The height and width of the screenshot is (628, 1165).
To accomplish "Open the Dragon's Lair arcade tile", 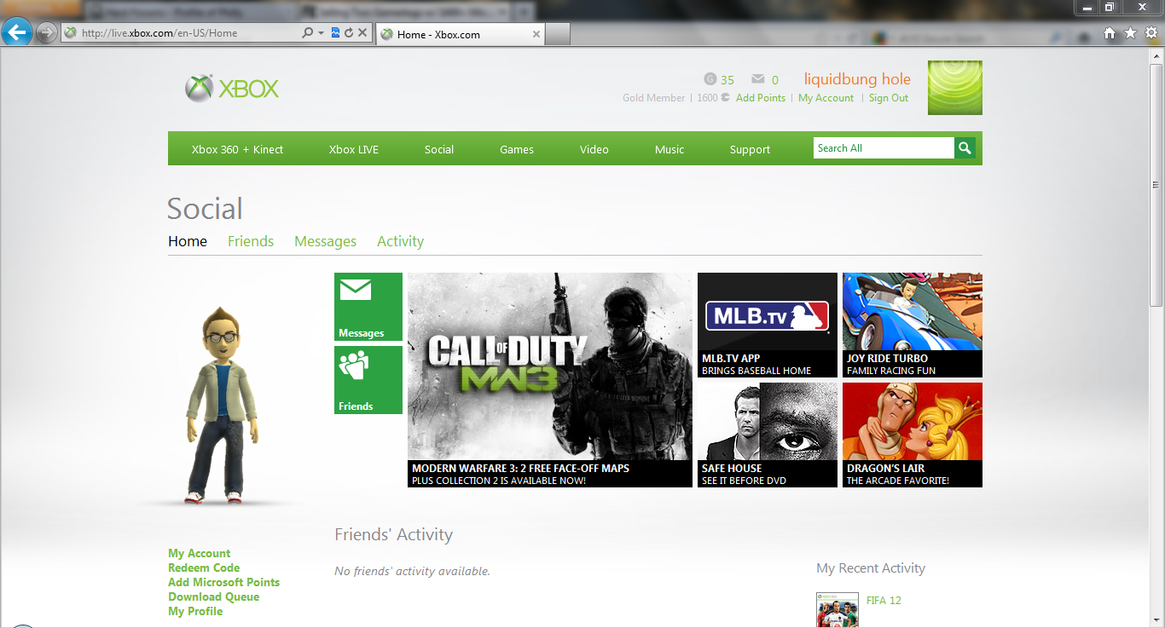I will (913, 435).
